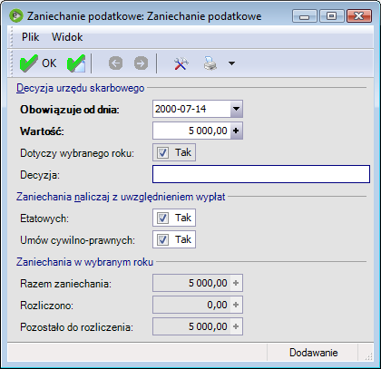Go to next record with forward arrow
381x369 pixels.
coord(141,63)
